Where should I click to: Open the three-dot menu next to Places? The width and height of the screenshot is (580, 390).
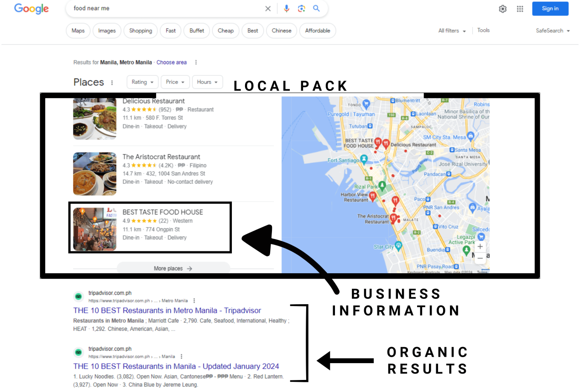(x=112, y=82)
